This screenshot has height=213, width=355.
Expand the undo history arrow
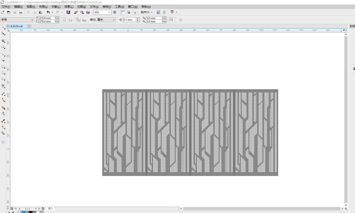(x=52, y=12)
